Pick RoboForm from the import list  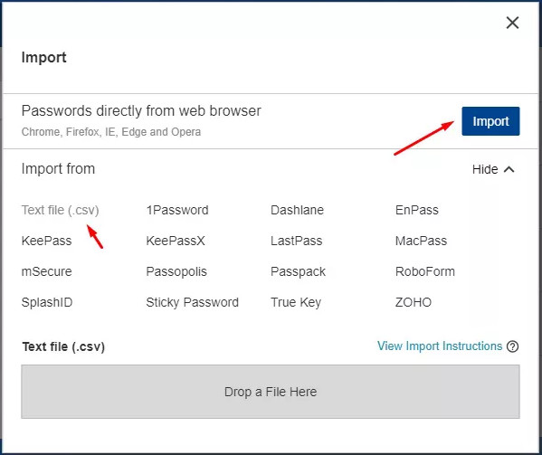[425, 271]
